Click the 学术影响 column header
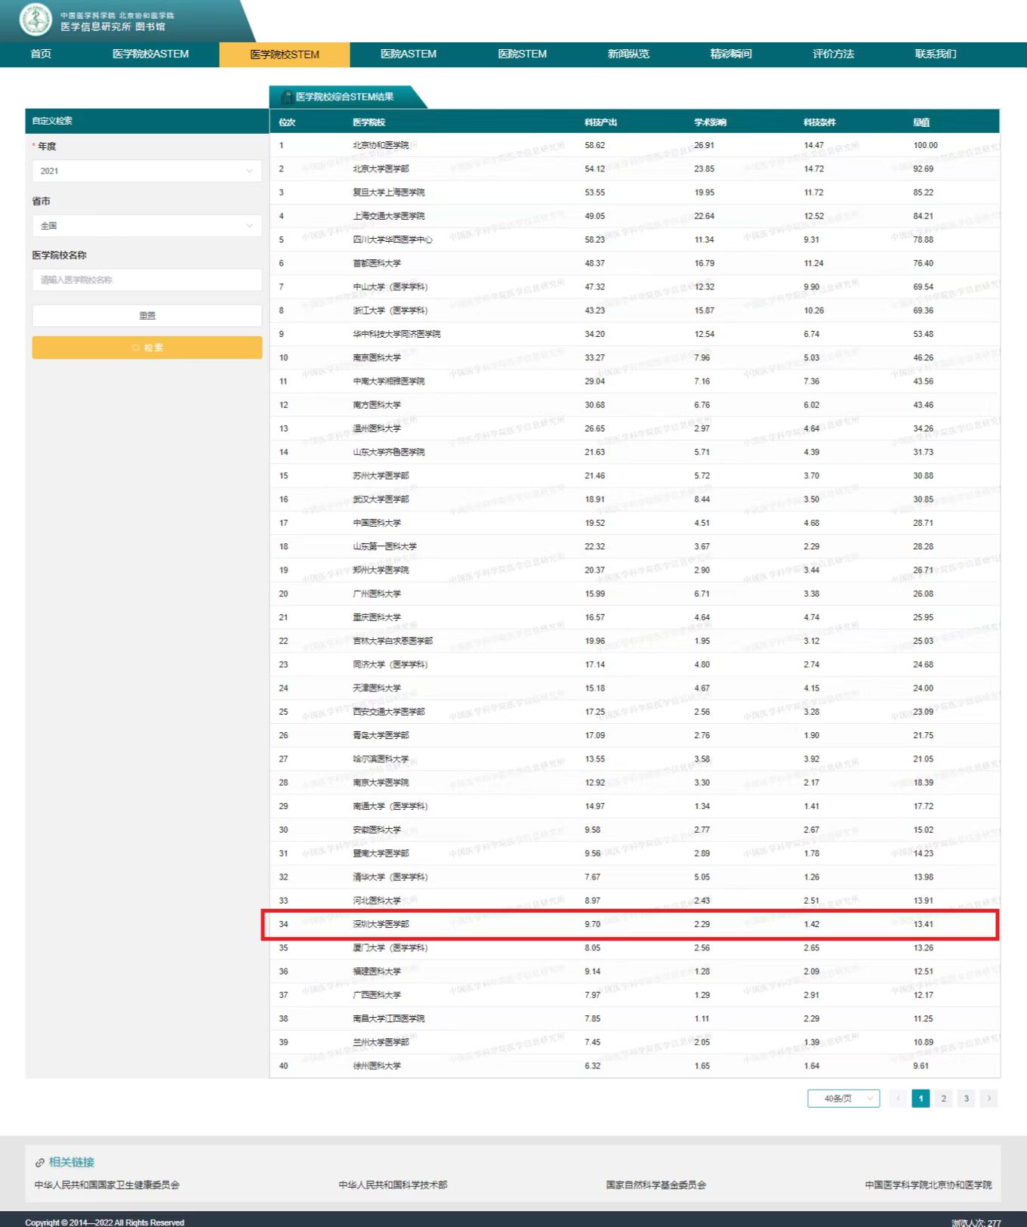 [711, 122]
